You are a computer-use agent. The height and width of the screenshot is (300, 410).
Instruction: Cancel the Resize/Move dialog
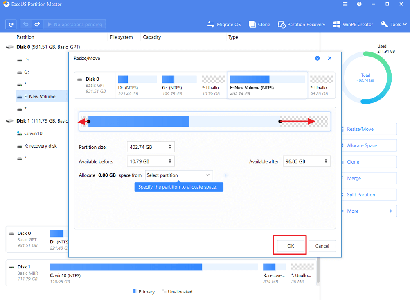click(322, 246)
